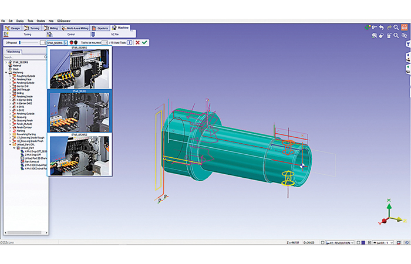Screen dimensions: 411x264
Task: Click the red X cancel icon
Action: (137, 42)
